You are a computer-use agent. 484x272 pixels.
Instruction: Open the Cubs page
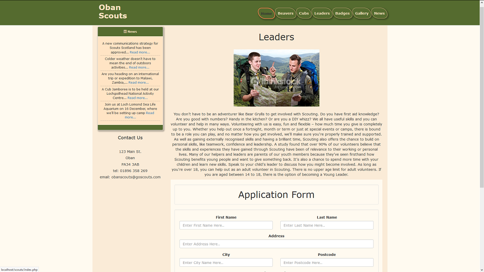[304, 13]
